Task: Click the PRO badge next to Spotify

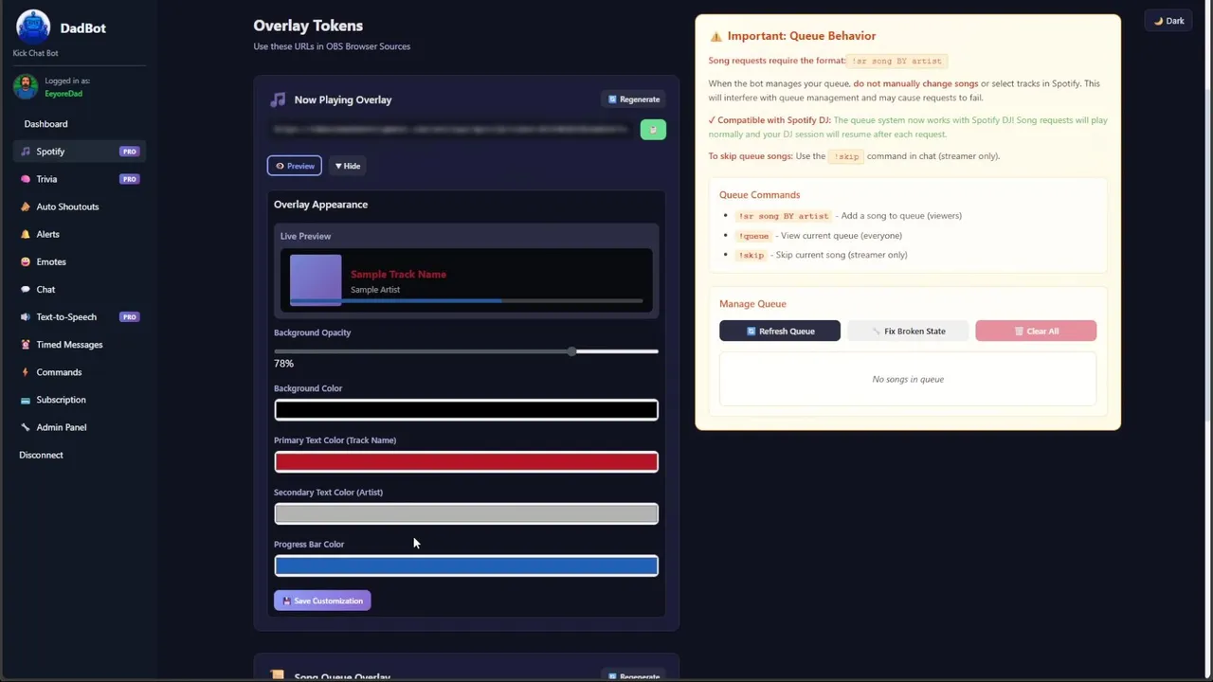Action: coord(129,152)
